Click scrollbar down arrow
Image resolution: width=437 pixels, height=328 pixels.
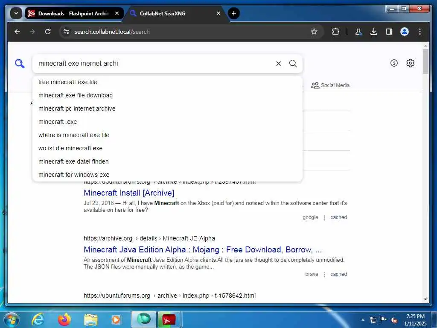(425, 299)
